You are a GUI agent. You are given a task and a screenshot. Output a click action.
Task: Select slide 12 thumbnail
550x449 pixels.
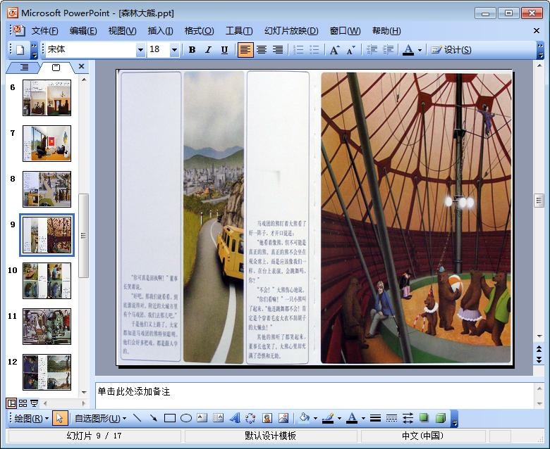[x=47, y=372]
